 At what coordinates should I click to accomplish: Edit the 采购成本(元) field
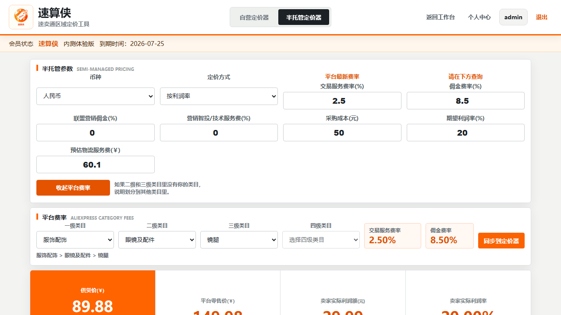[342, 133]
